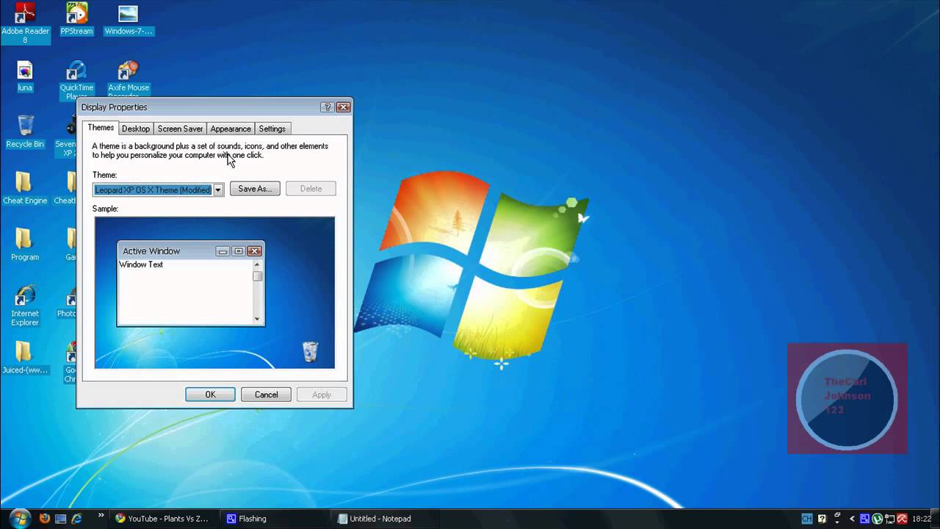Click the network connection tray icon
This screenshot has width=940, height=529.
[889, 519]
